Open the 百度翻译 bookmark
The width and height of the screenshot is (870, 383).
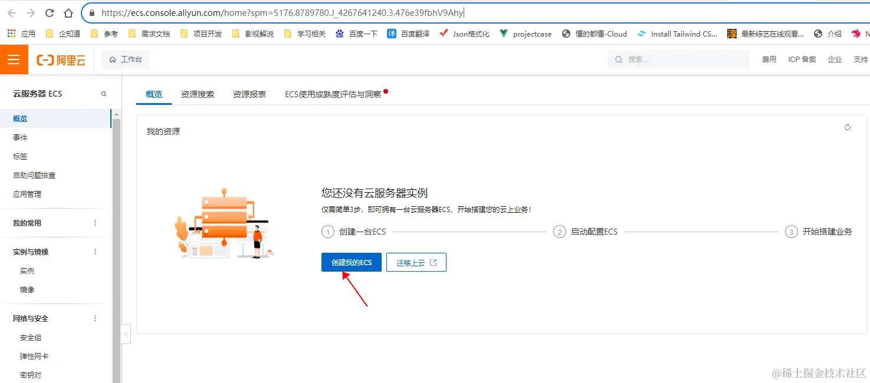pyautogui.click(x=409, y=34)
